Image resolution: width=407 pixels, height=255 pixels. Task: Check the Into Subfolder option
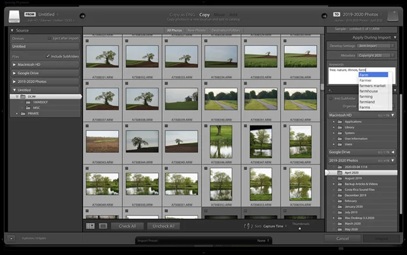[x=331, y=98]
